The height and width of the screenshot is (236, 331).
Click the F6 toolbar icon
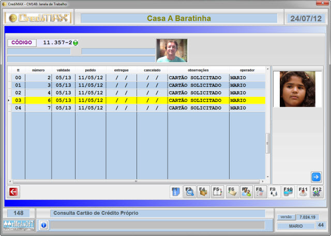[x=232, y=191]
